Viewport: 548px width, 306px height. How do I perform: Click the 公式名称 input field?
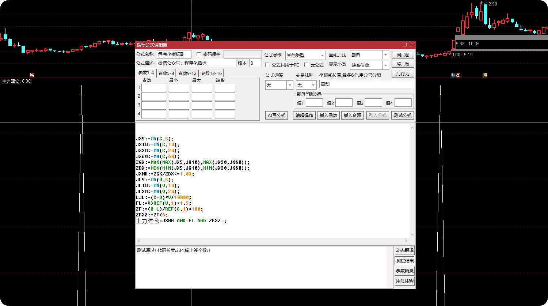[x=174, y=54]
